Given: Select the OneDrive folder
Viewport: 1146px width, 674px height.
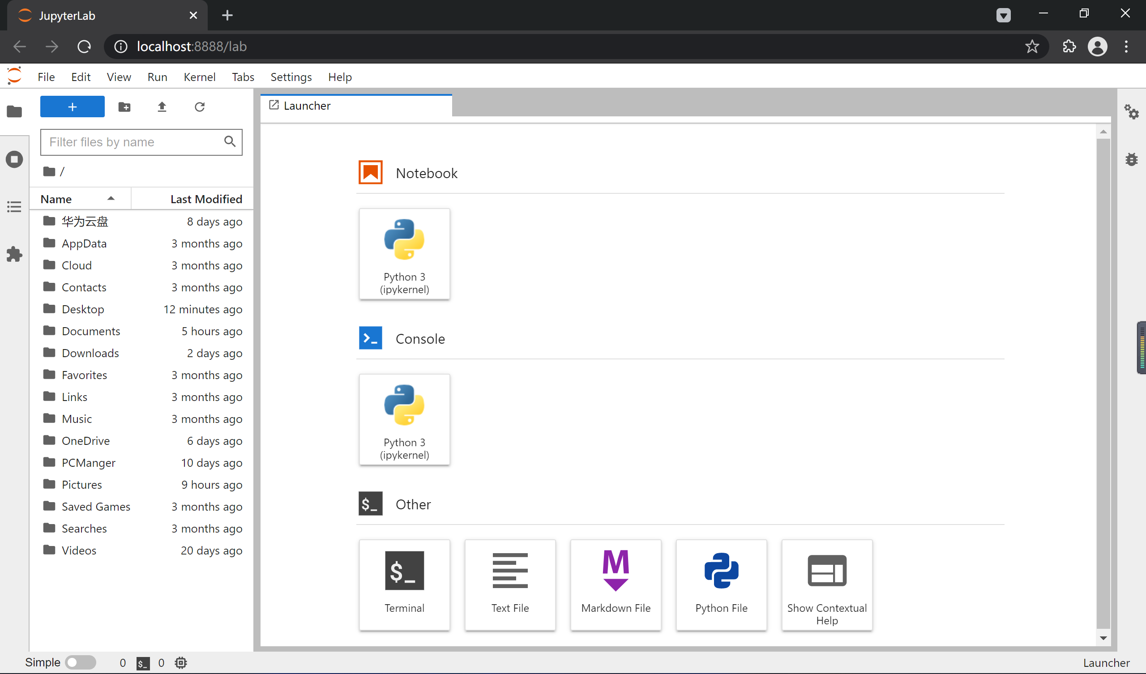Looking at the screenshot, I should point(141,441).
